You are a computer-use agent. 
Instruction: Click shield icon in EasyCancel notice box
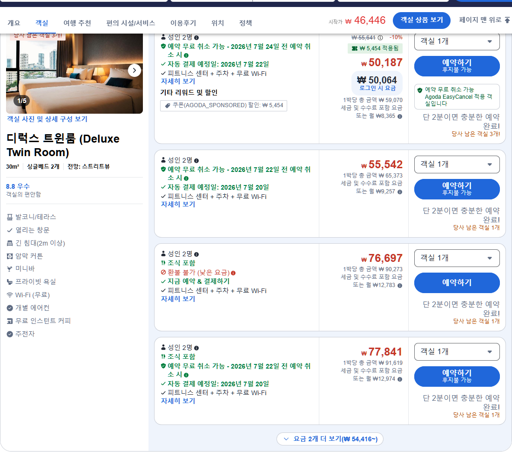pos(420,90)
